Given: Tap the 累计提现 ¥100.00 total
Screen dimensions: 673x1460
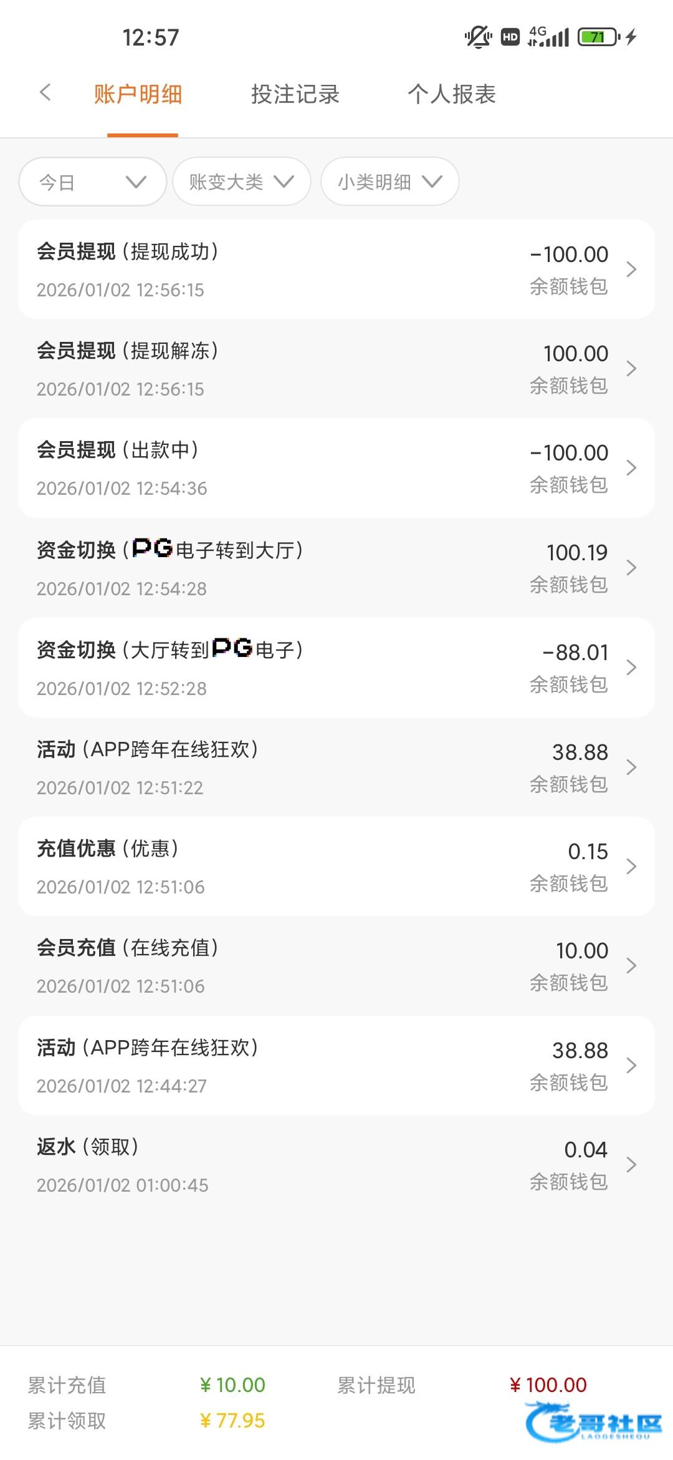Looking at the screenshot, I should point(548,1385).
